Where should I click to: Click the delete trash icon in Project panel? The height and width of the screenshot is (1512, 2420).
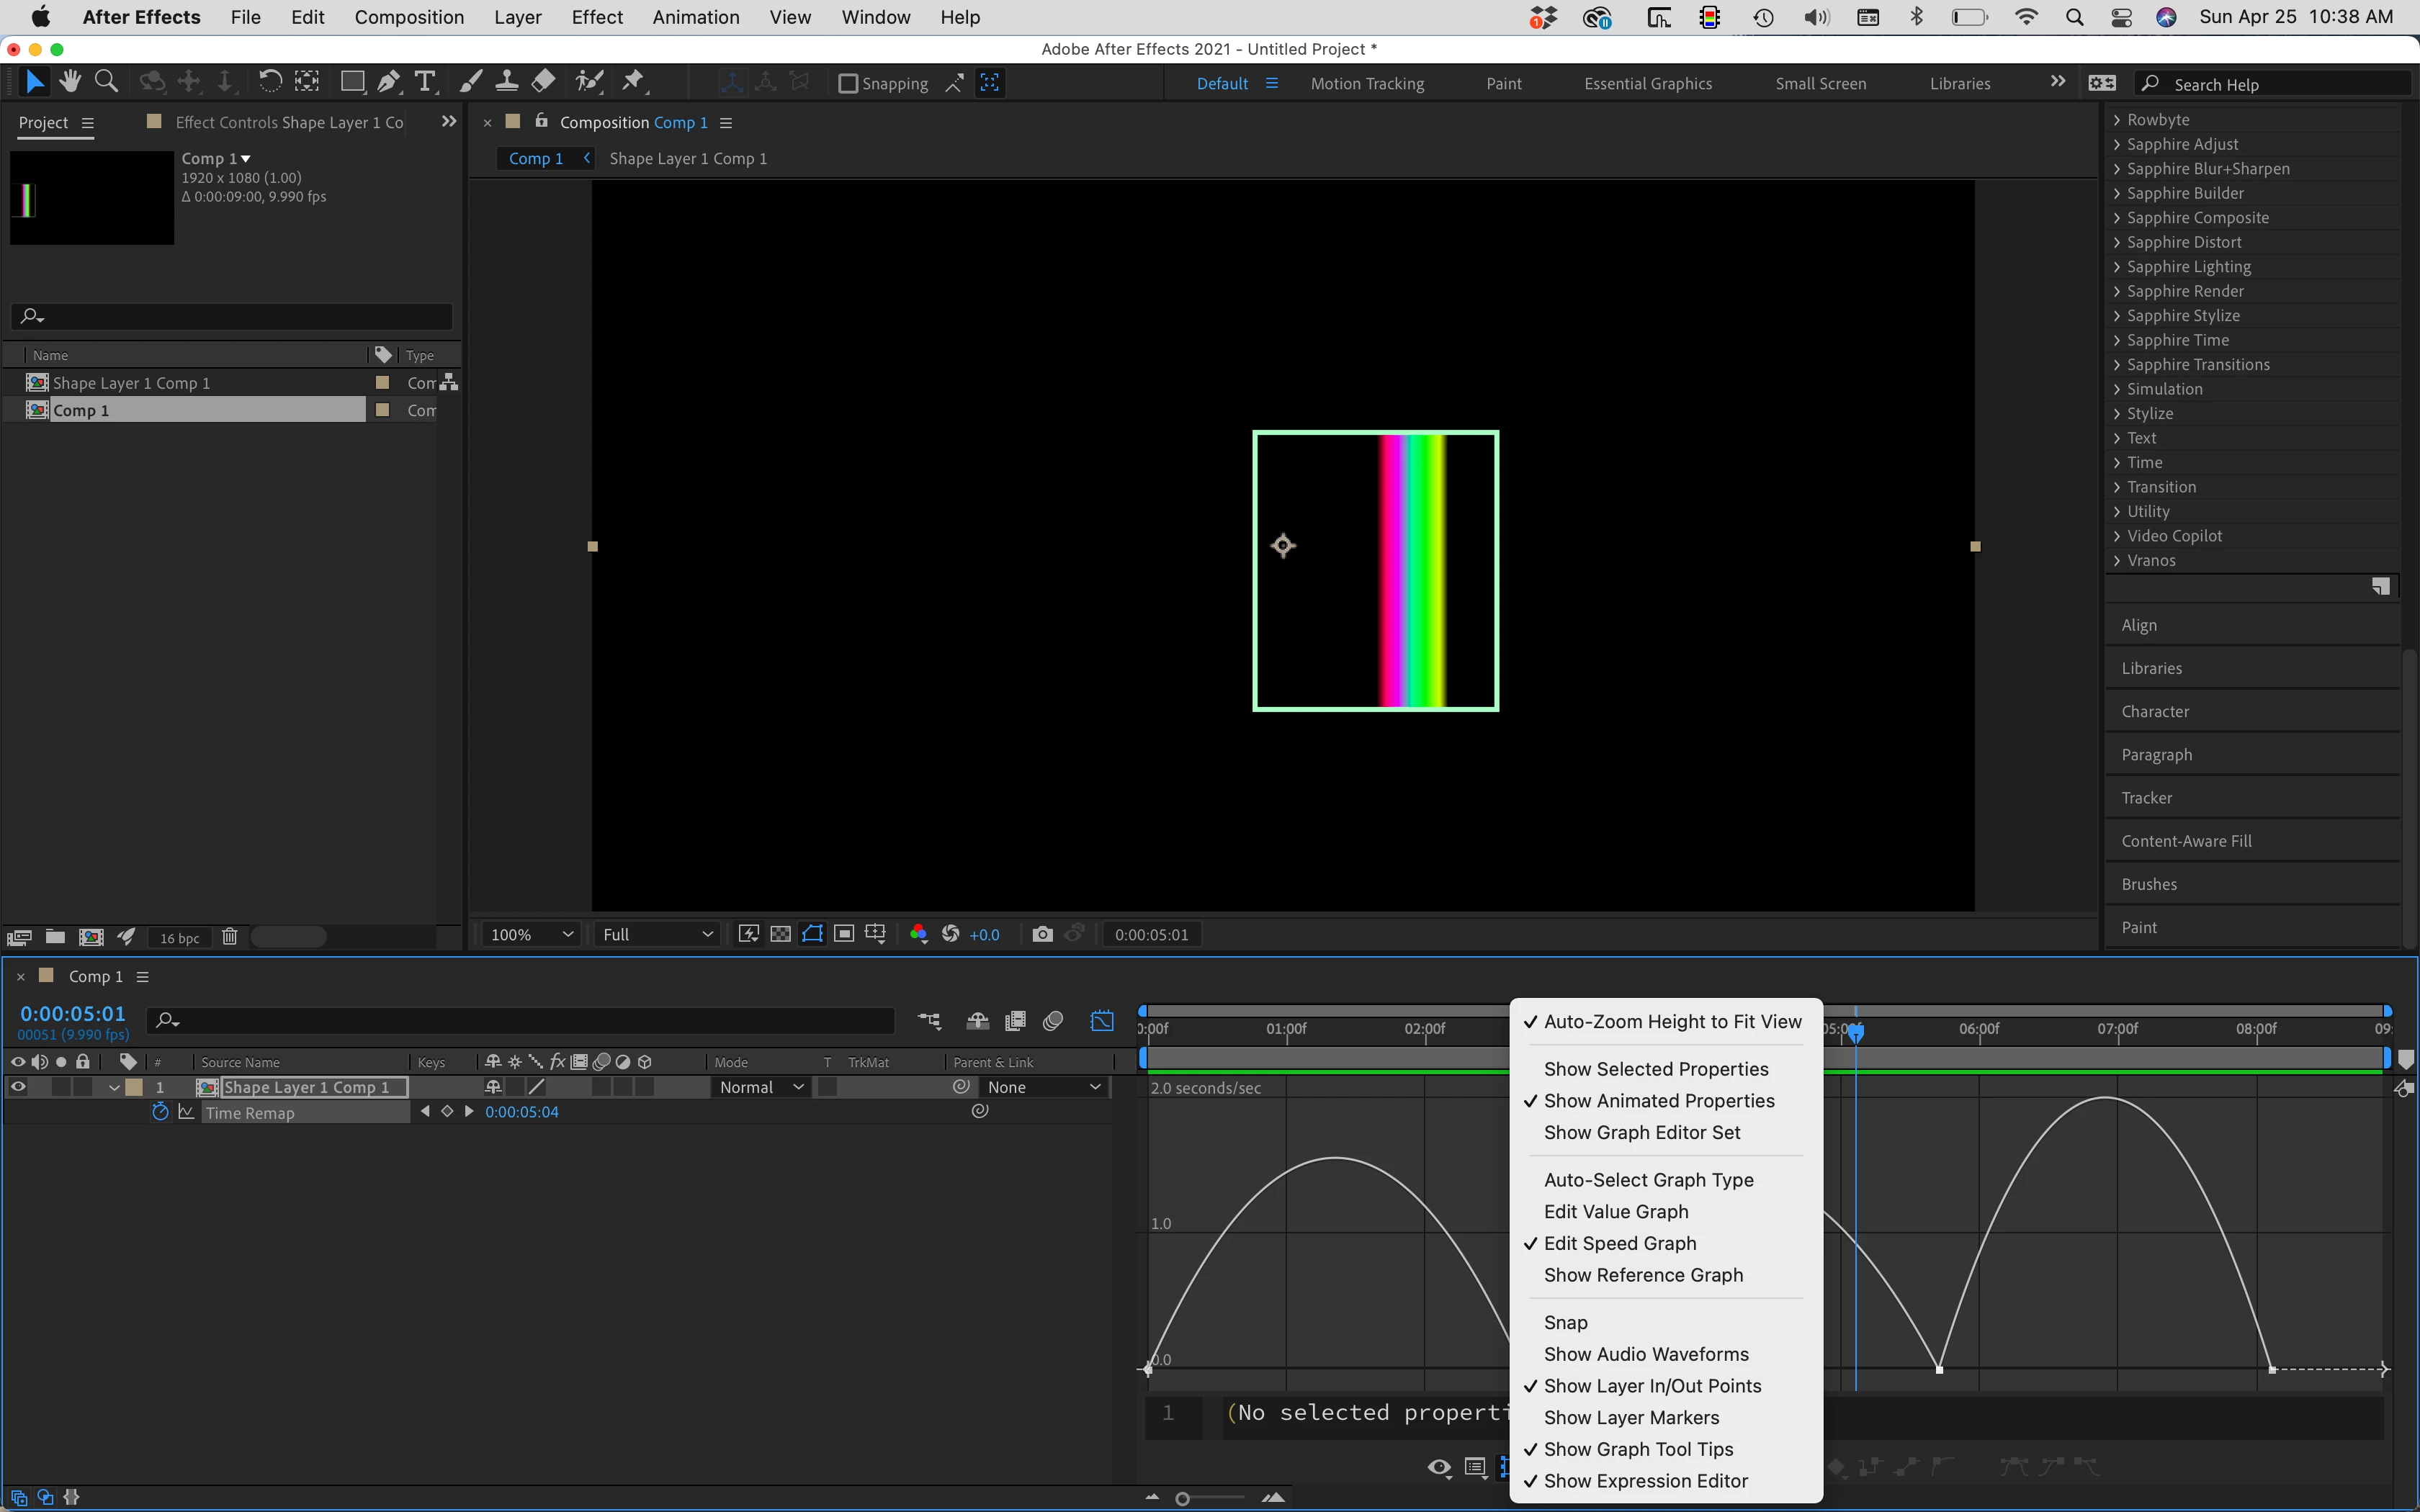[x=229, y=937]
